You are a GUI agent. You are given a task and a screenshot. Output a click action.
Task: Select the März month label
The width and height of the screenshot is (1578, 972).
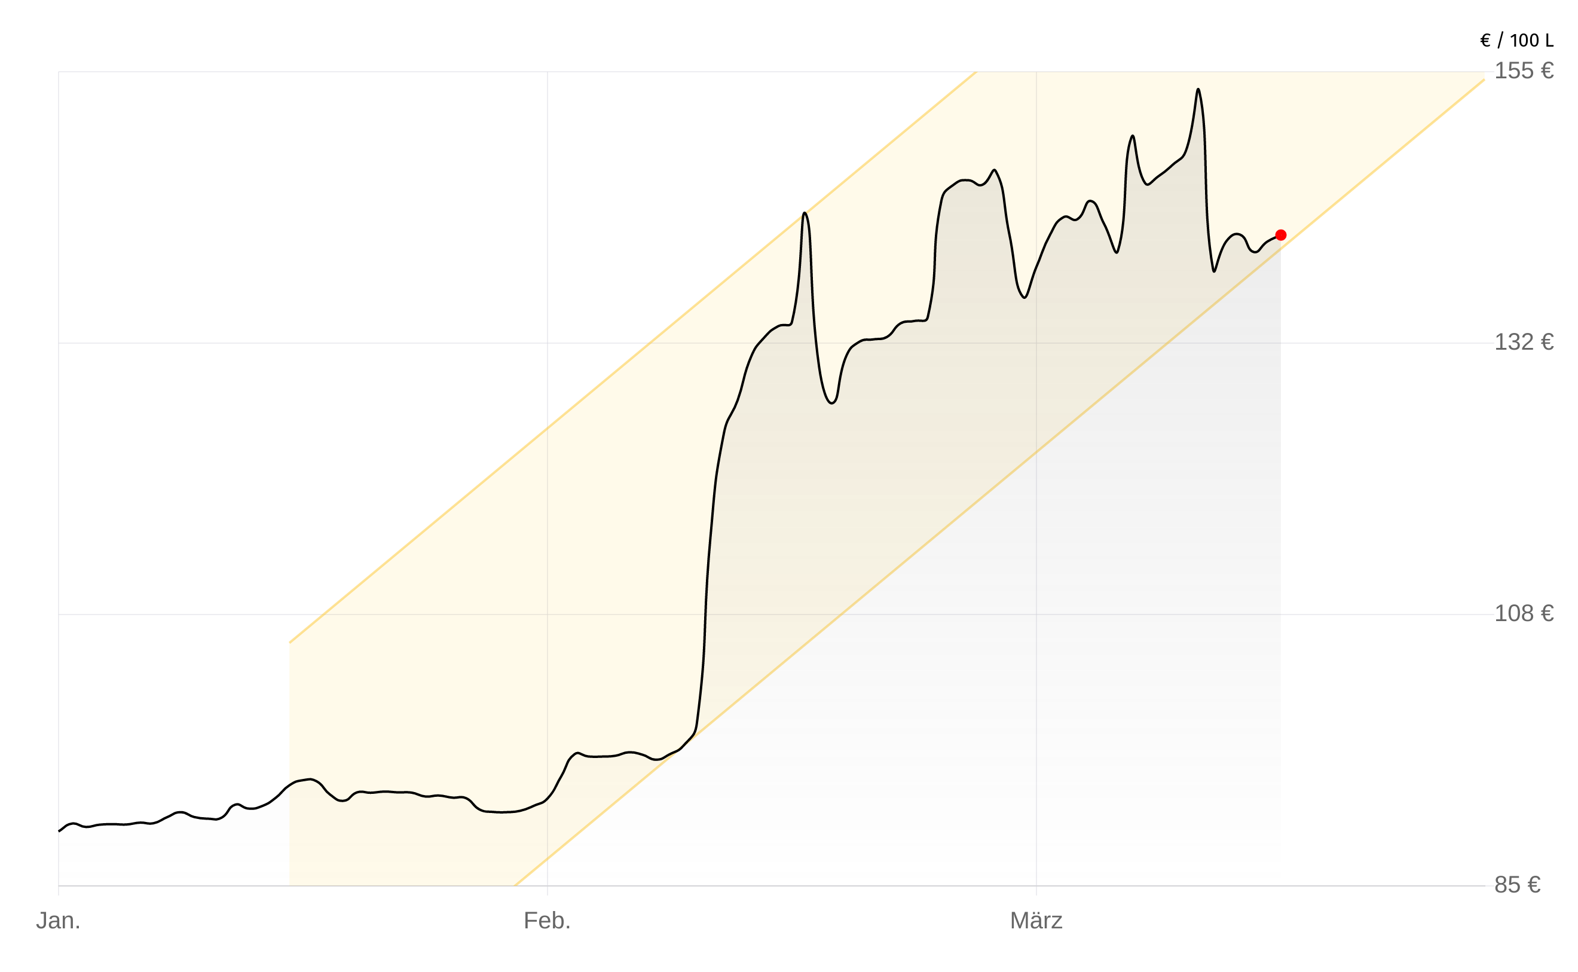[x=1035, y=921]
